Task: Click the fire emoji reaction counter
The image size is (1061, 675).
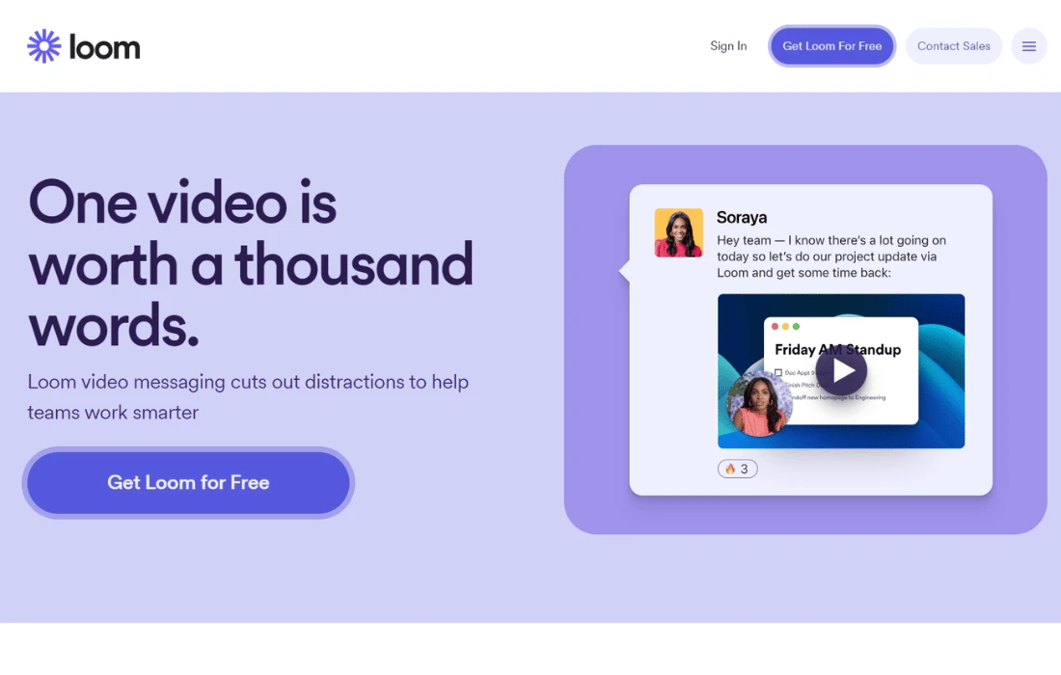Action: coord(737,469)
